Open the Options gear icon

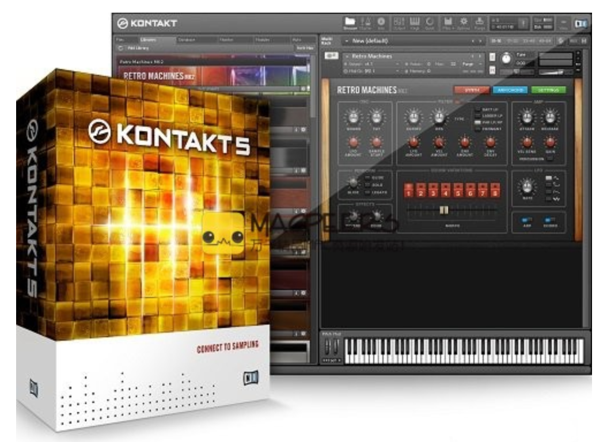click(x=464, y=23)
